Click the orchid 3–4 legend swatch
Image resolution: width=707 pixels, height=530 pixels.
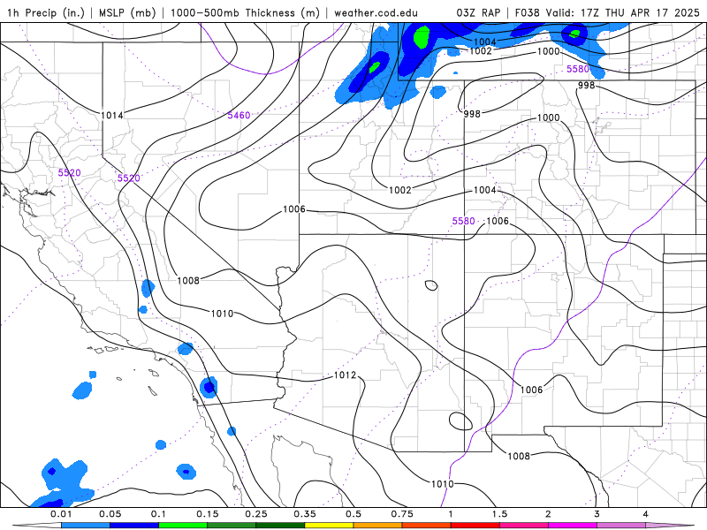point(621,526)
